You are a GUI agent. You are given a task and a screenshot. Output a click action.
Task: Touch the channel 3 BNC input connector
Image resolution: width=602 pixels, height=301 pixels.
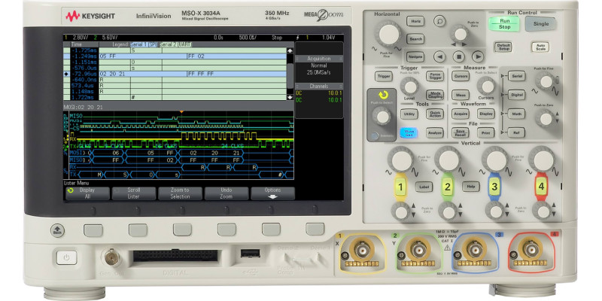475,250
